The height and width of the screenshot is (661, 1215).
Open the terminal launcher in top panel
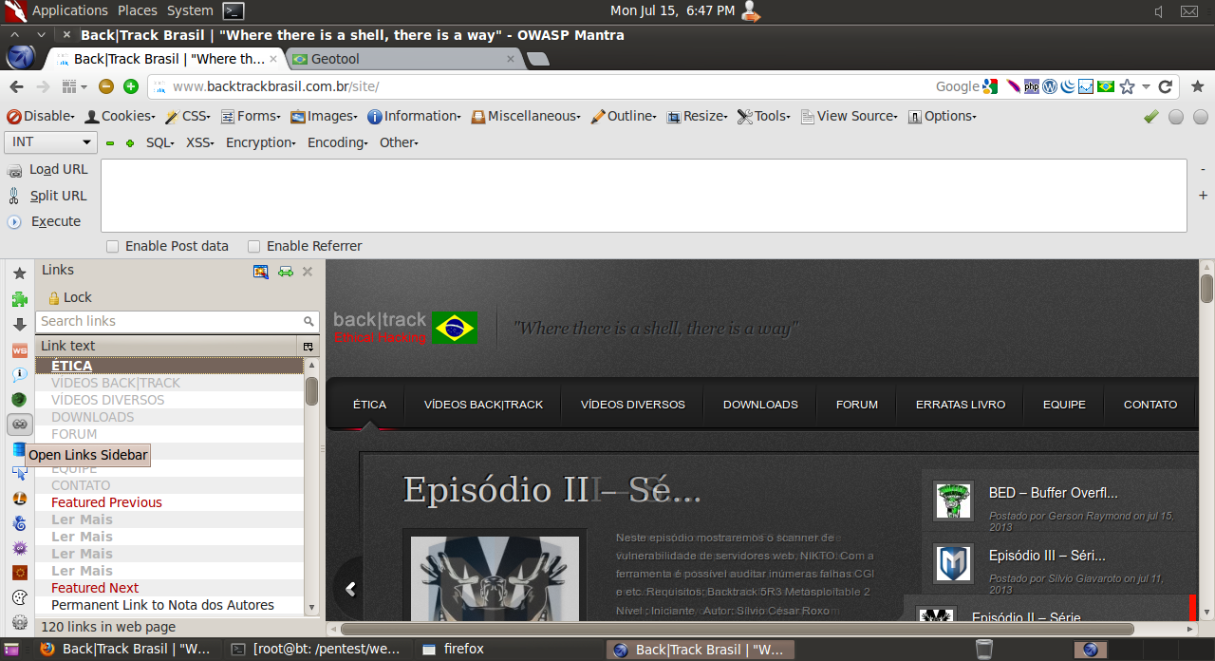tap(234, 11)
